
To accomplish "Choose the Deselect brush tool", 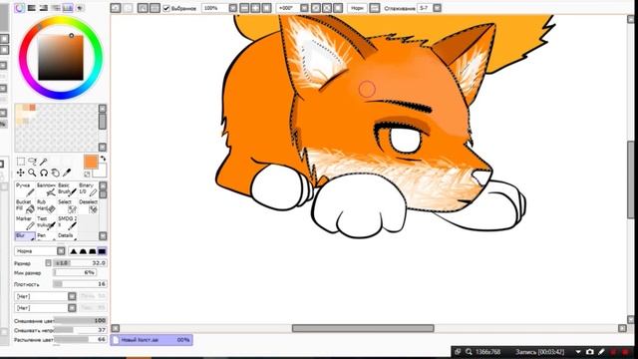I will coord(88,206).
